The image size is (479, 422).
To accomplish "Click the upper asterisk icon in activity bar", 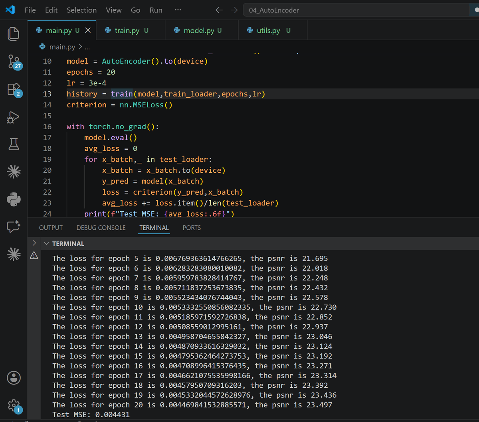I will click(x=14, y=172).
